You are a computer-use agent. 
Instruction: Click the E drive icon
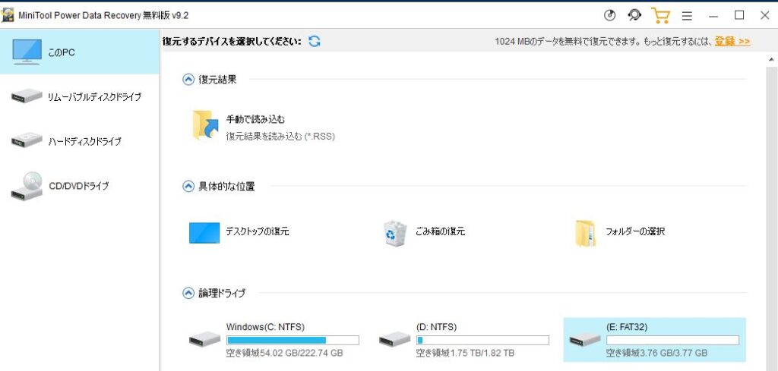pyautogui.click(x=585, y=340)
